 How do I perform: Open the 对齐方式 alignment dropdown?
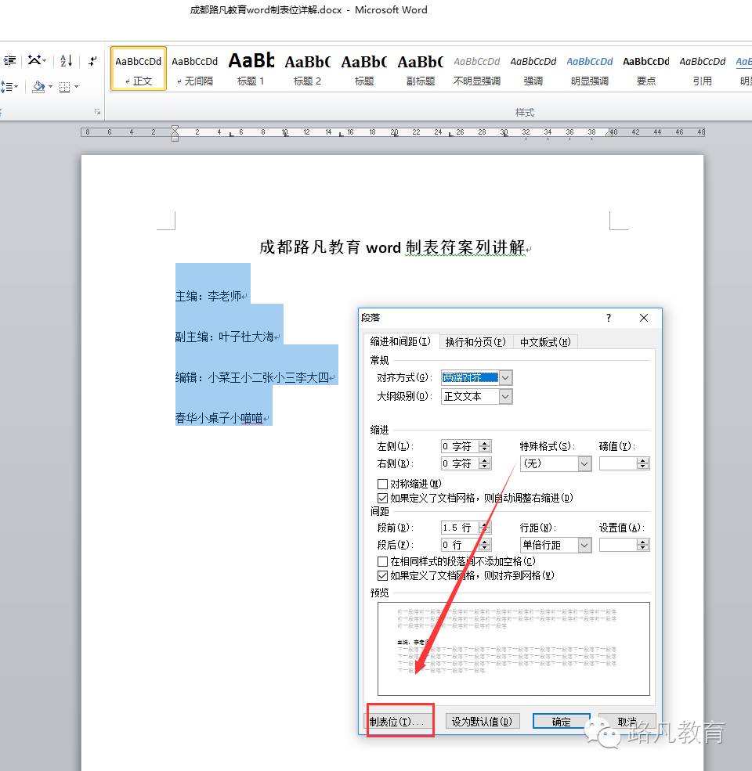click(505, 377)
